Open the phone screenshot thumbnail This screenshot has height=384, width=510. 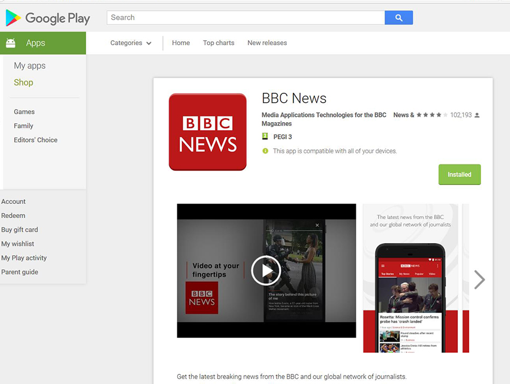tap(410, 278)
